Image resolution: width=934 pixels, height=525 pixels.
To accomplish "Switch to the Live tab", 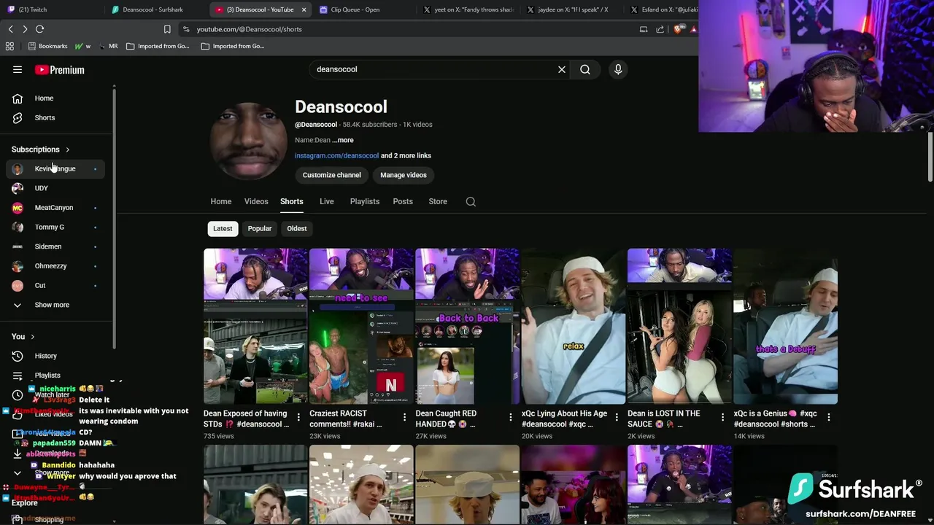I will coord(327,201).
